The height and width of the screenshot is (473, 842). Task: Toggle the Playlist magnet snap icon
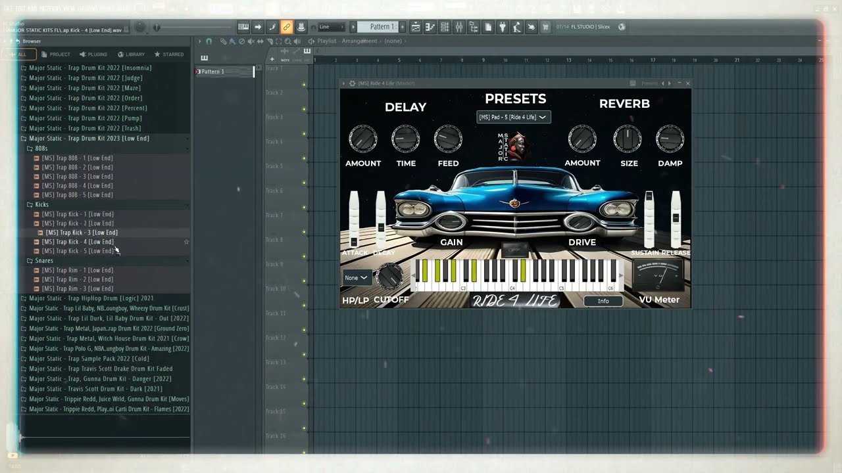point(209,41)
